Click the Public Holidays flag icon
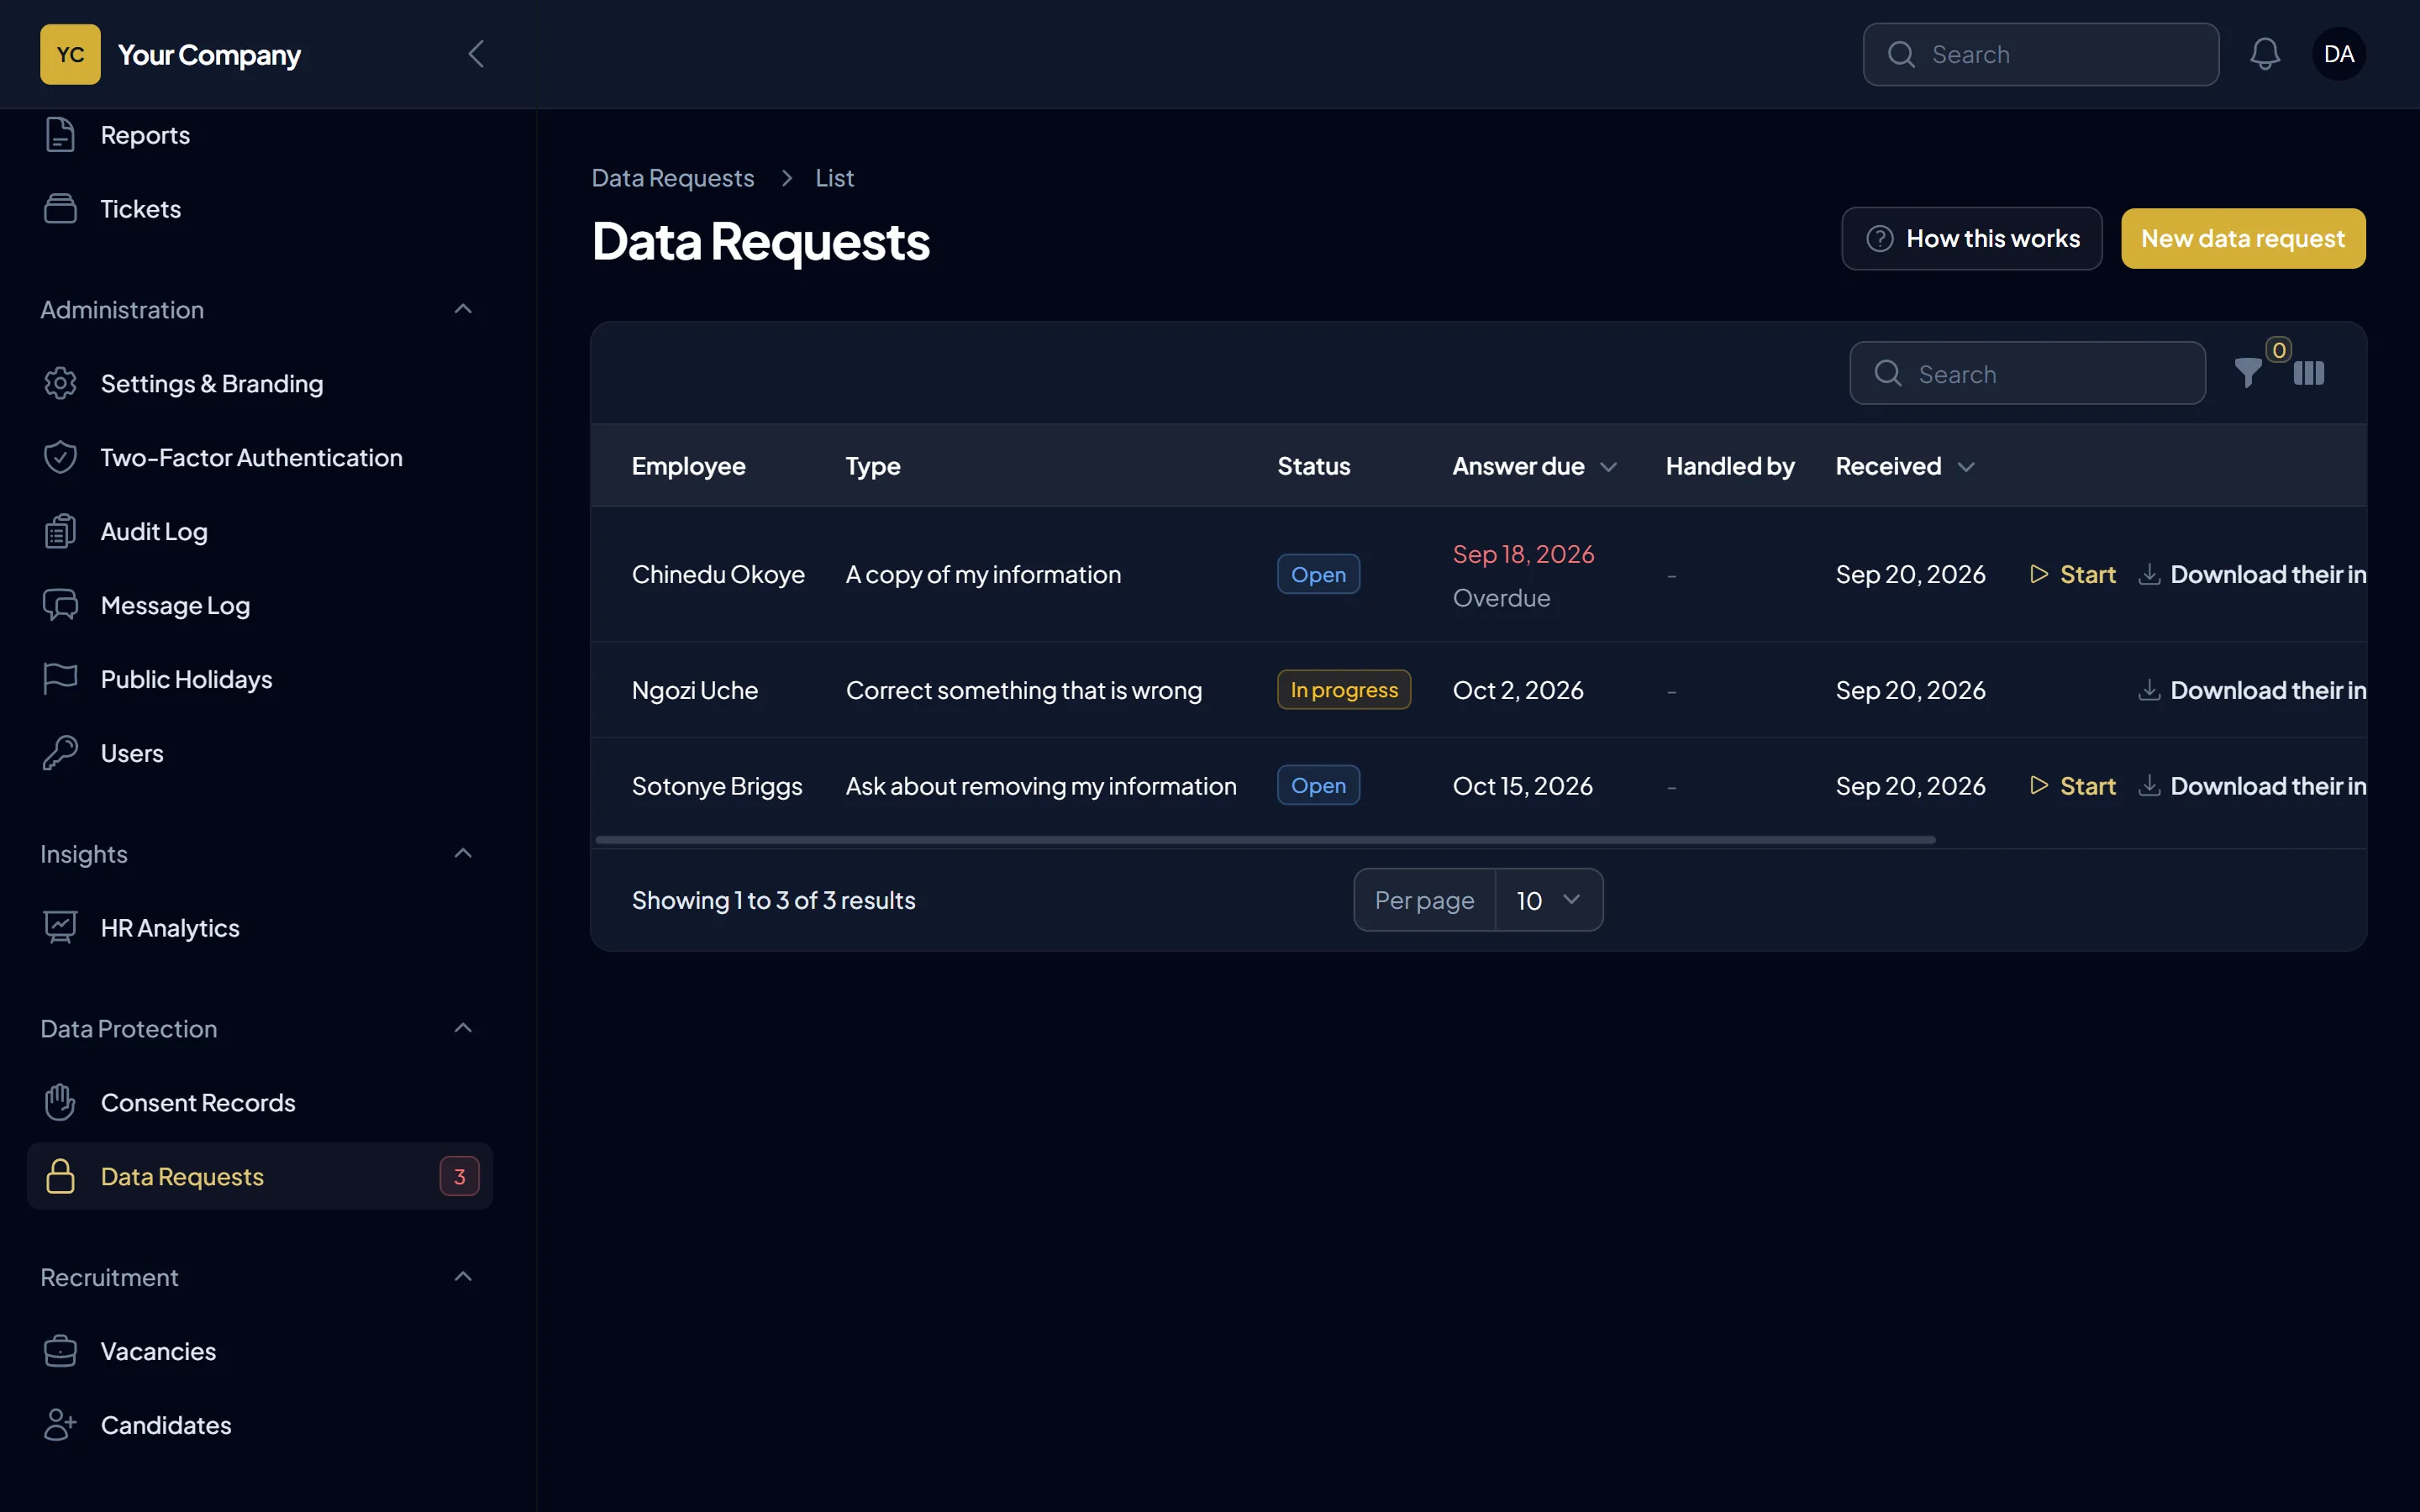Image resolution: width=2420 pixels, height=1512 pixels. (x=60, y=679)
